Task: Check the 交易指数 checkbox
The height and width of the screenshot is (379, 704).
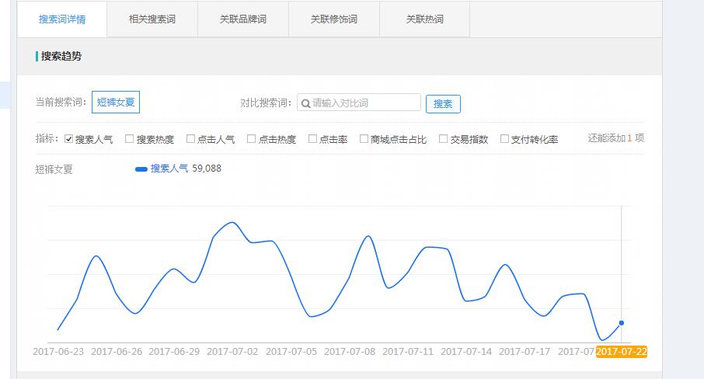Action: [x=444, y=139]
